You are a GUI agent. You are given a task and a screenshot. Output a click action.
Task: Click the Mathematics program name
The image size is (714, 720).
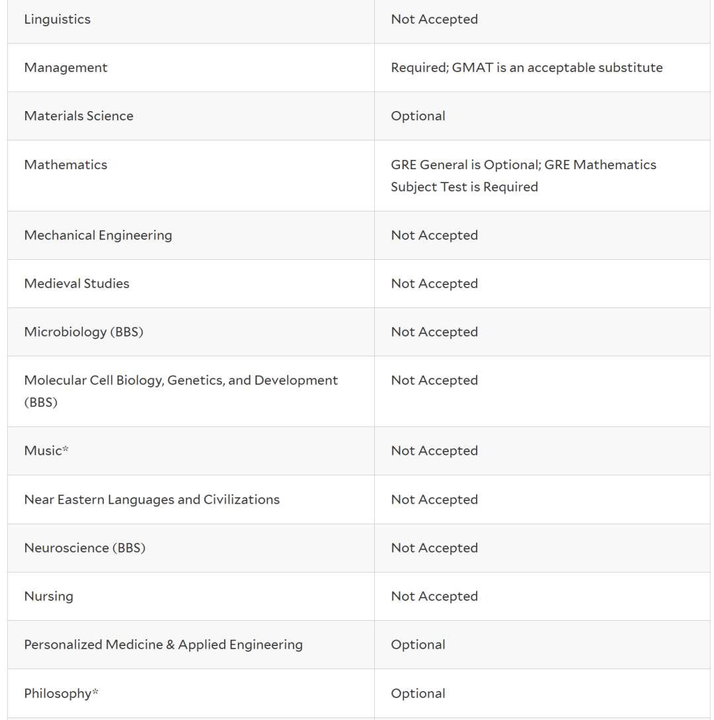tap(65, 165)
